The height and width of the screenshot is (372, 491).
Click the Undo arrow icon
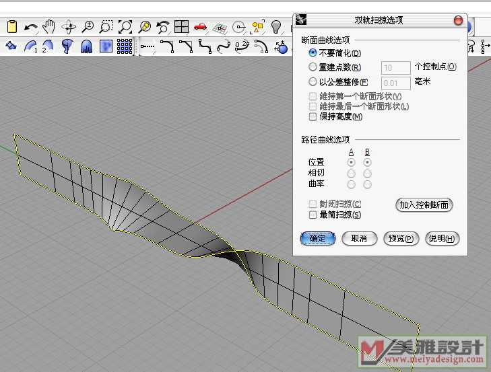click(31, 27)
